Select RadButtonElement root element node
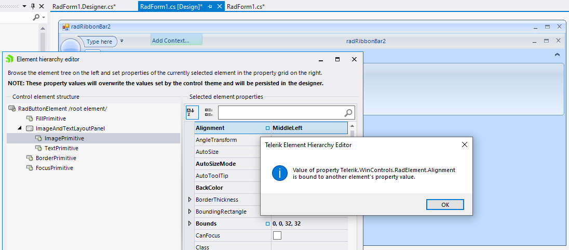The width and height of the screenshot is (569, 250). (62, 109)
